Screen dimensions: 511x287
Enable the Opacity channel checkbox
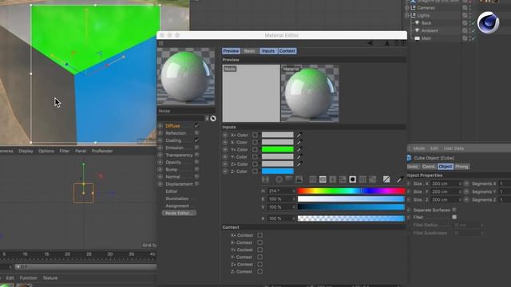click(196, 162)
